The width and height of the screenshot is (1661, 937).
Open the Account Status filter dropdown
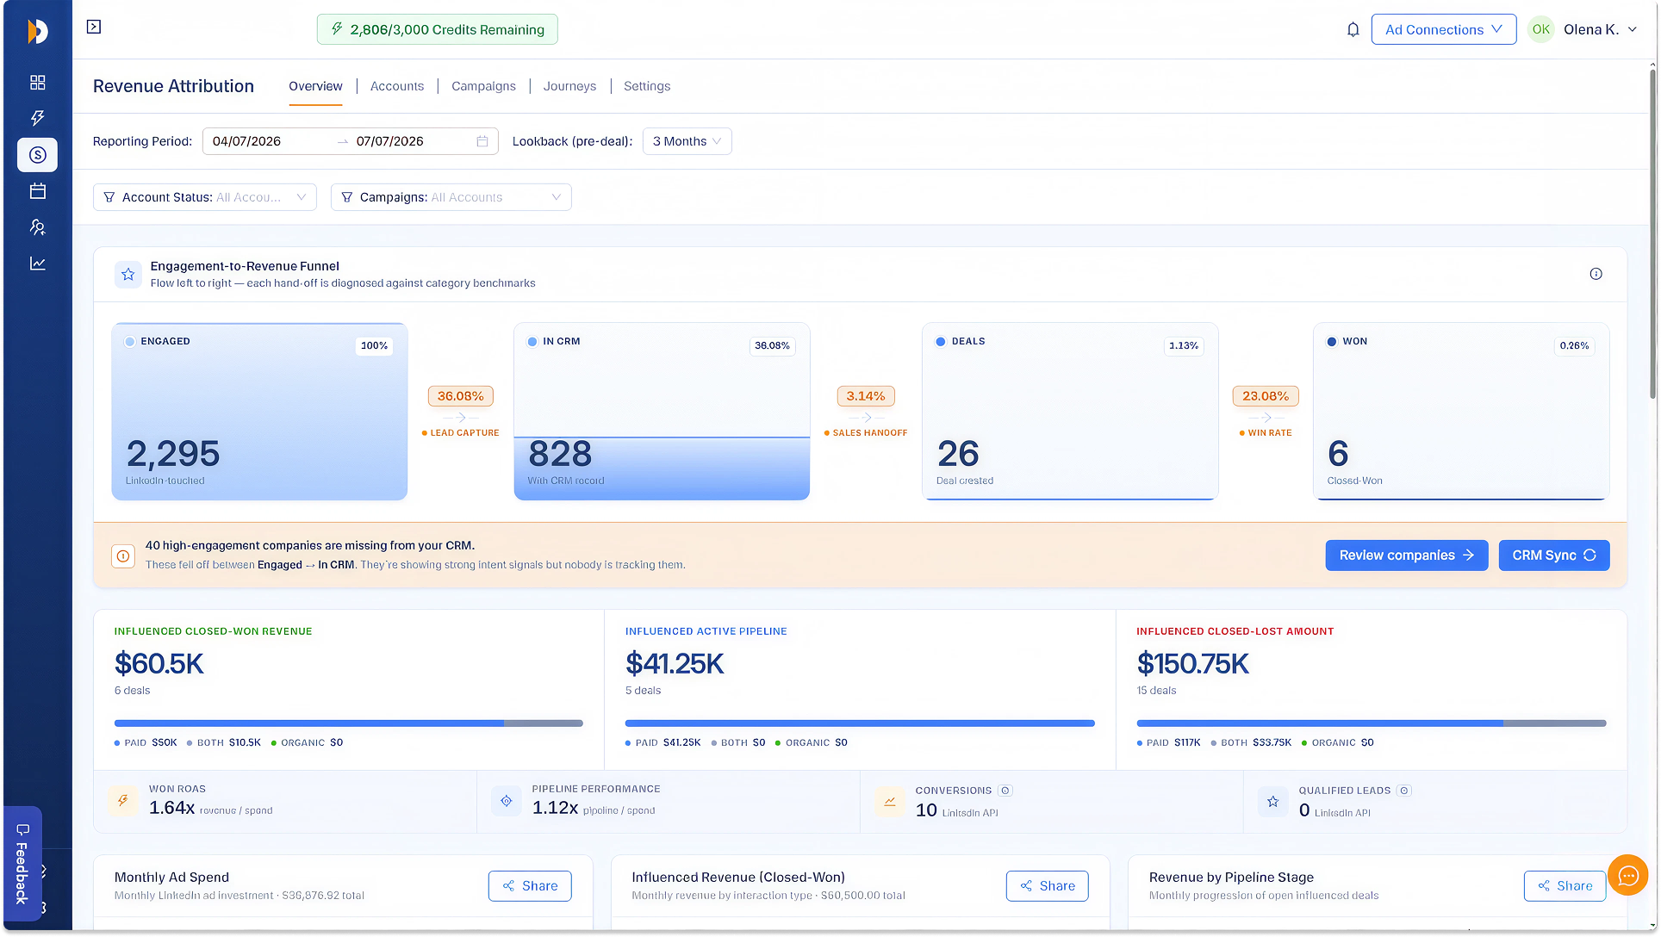coord(205,197)
